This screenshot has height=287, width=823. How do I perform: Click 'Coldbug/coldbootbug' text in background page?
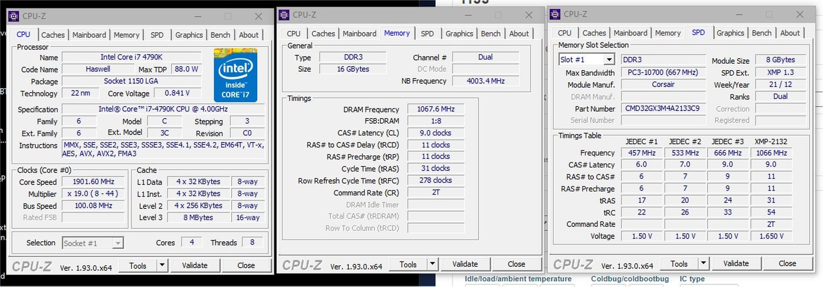[630, 279]
